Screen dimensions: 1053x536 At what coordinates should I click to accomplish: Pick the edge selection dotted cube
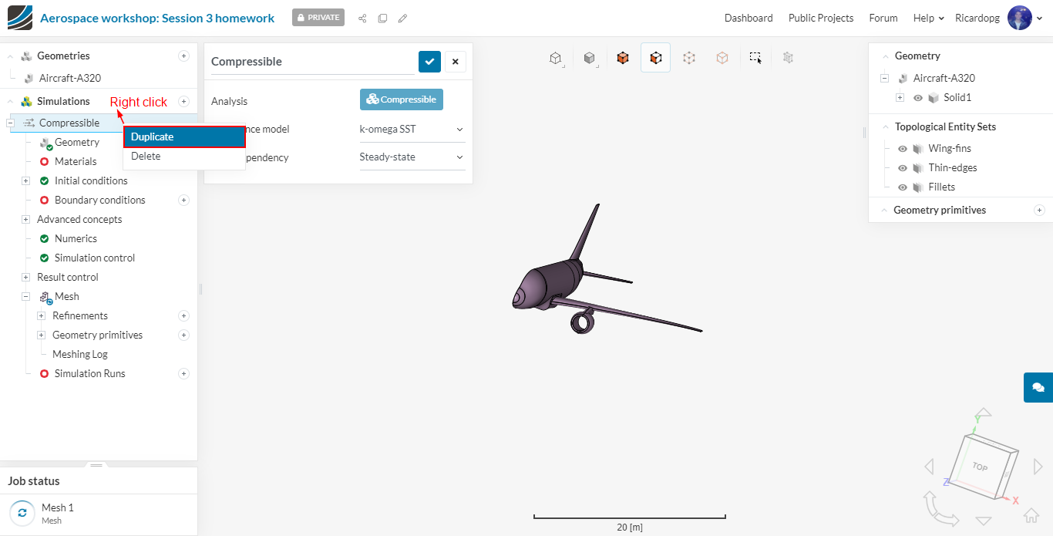coord(689,58)
